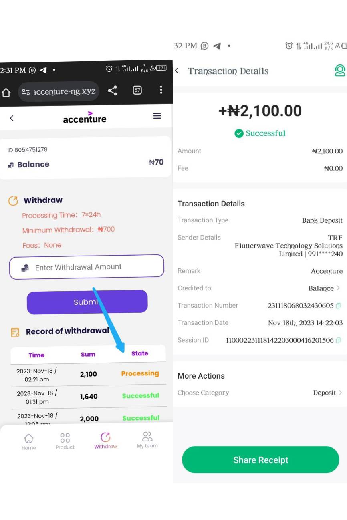Open the accenture hamburger menu
This screenshot has height=520, width=347.
[x=157, y=116]
